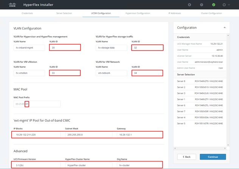Click the Credentials section header
This screenshot has height=169, width=239.
pyautogui.click(x=200, y=37)
